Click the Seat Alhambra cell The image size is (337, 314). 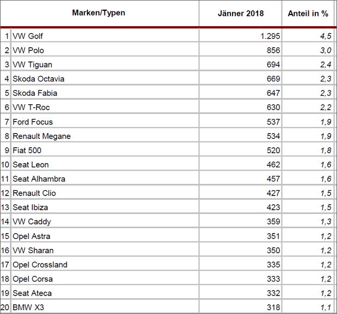click(x=38, y=179)
